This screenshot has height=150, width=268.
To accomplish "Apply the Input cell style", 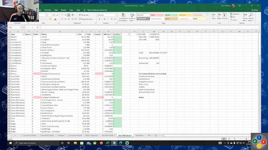I will 171,19.
